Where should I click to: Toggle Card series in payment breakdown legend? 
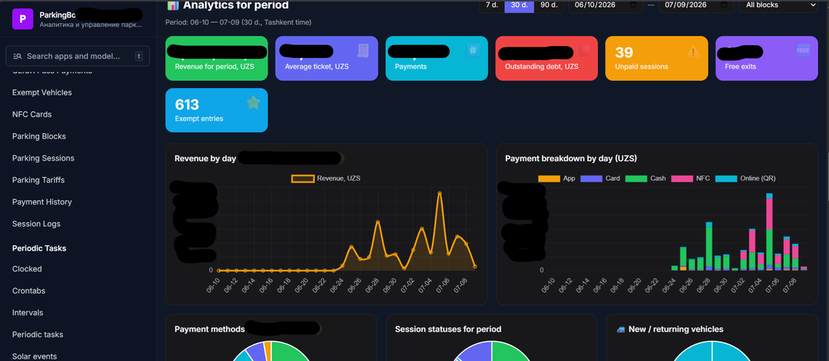pos(600,179)
